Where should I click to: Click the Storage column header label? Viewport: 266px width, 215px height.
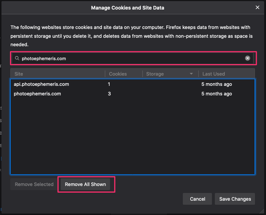(x=155, y=74)
